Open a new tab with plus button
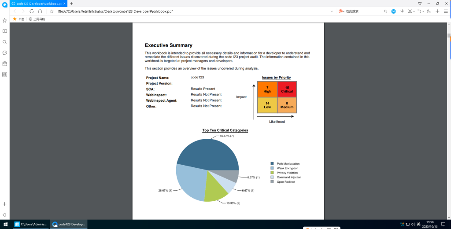Screen dimensions: 451x229 [72, 3]
